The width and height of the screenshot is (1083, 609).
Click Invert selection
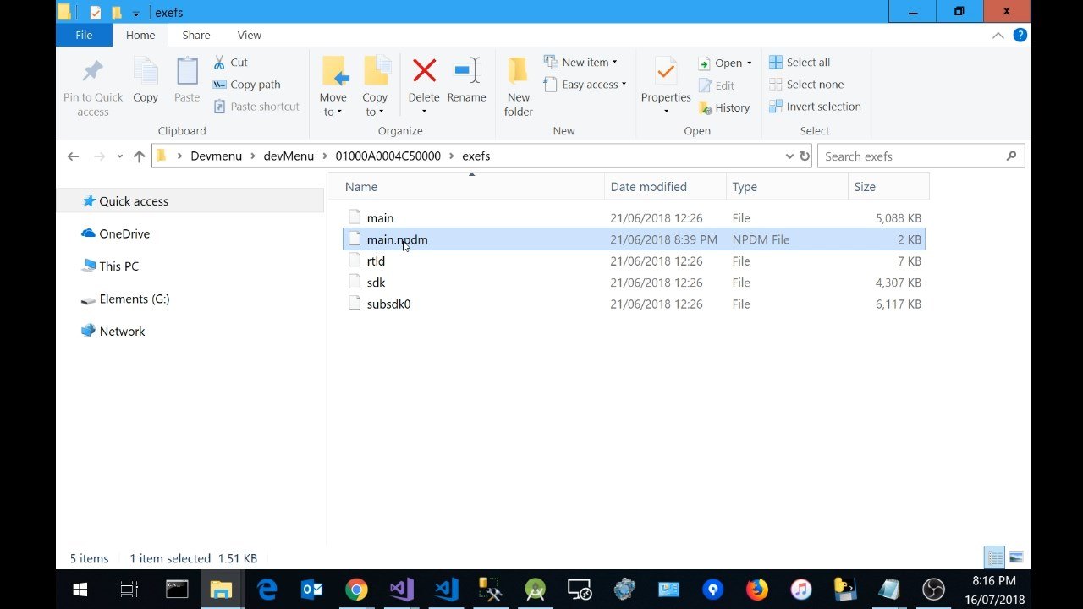[815, 106]
